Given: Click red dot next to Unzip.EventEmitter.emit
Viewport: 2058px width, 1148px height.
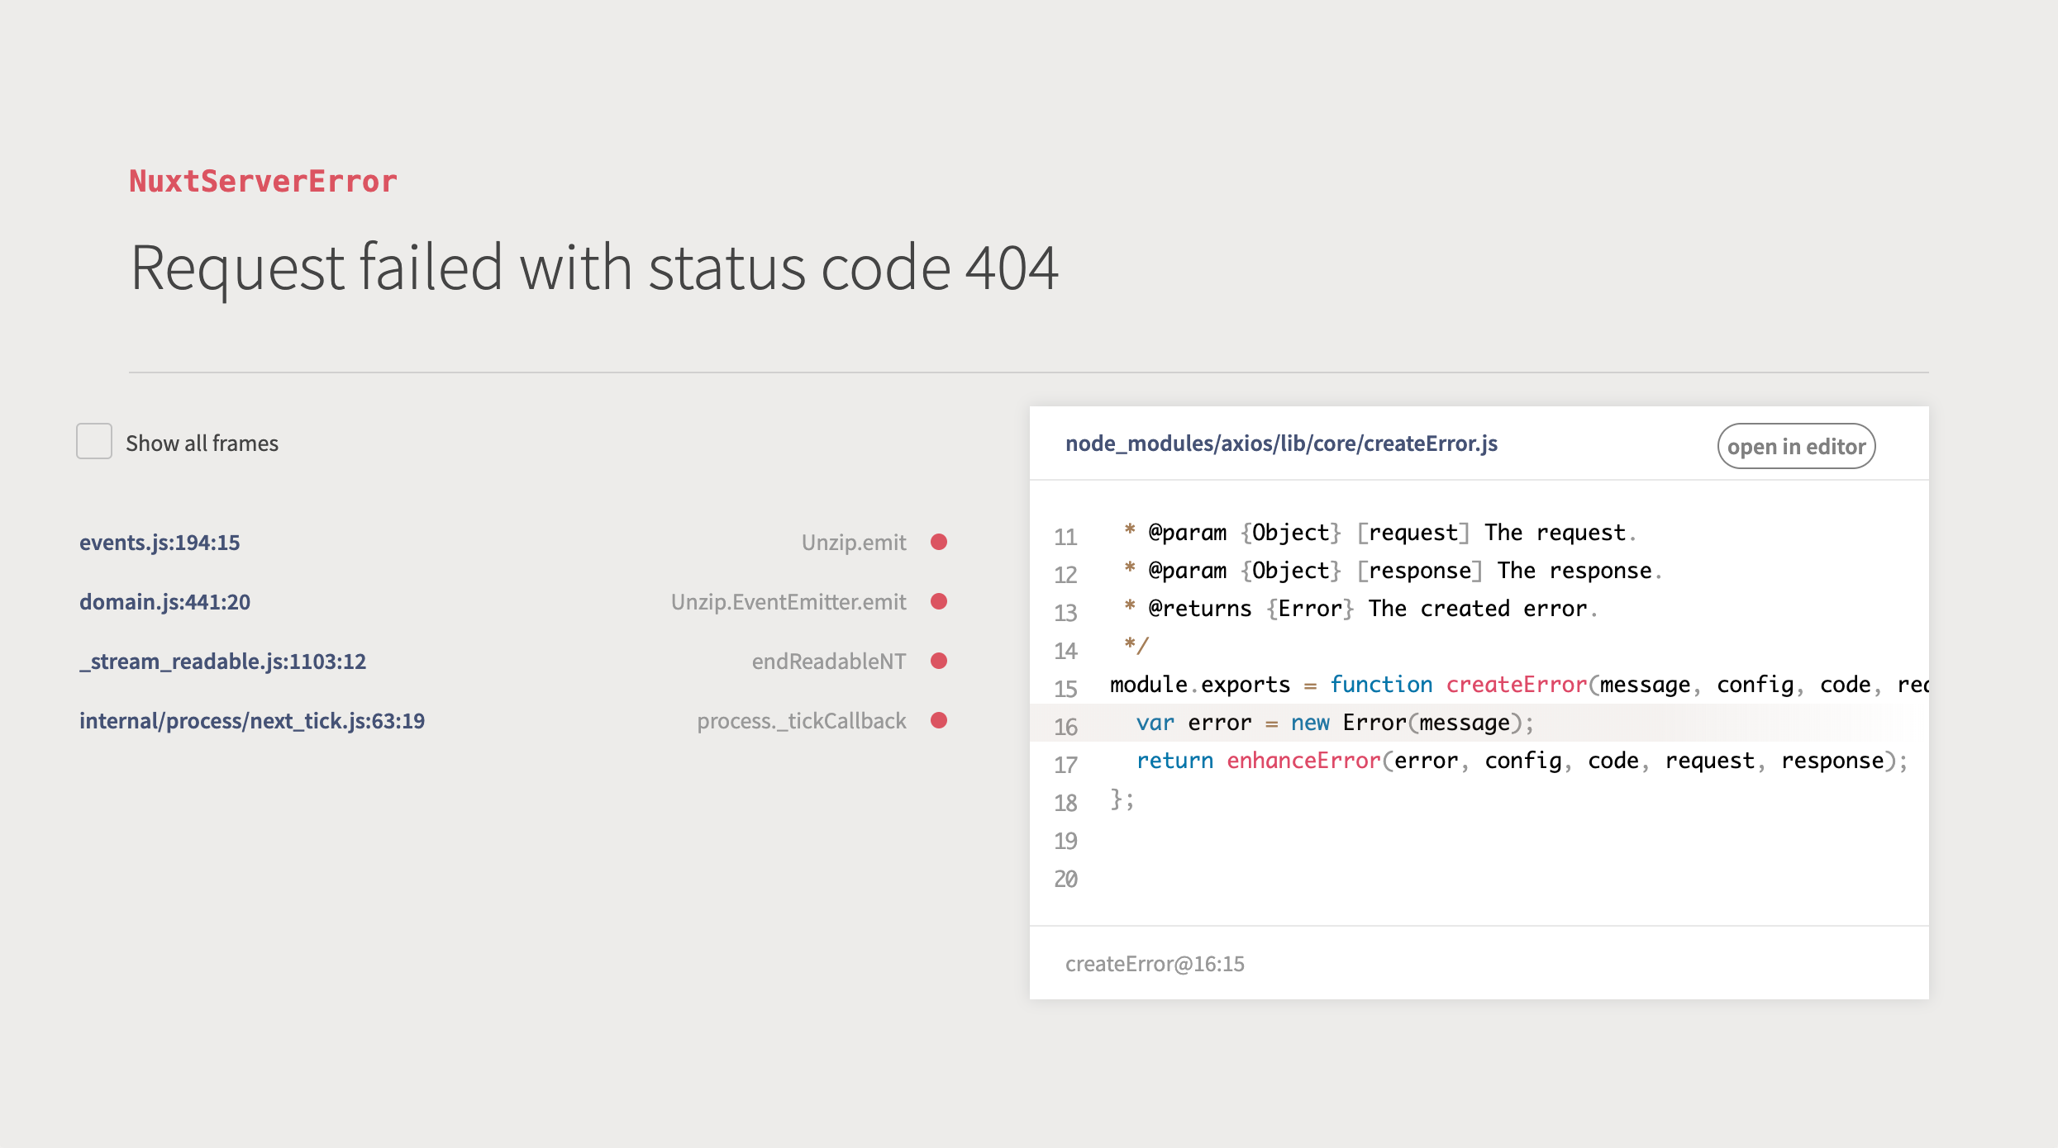Looking at the screenshot, I should pos(938,601).
